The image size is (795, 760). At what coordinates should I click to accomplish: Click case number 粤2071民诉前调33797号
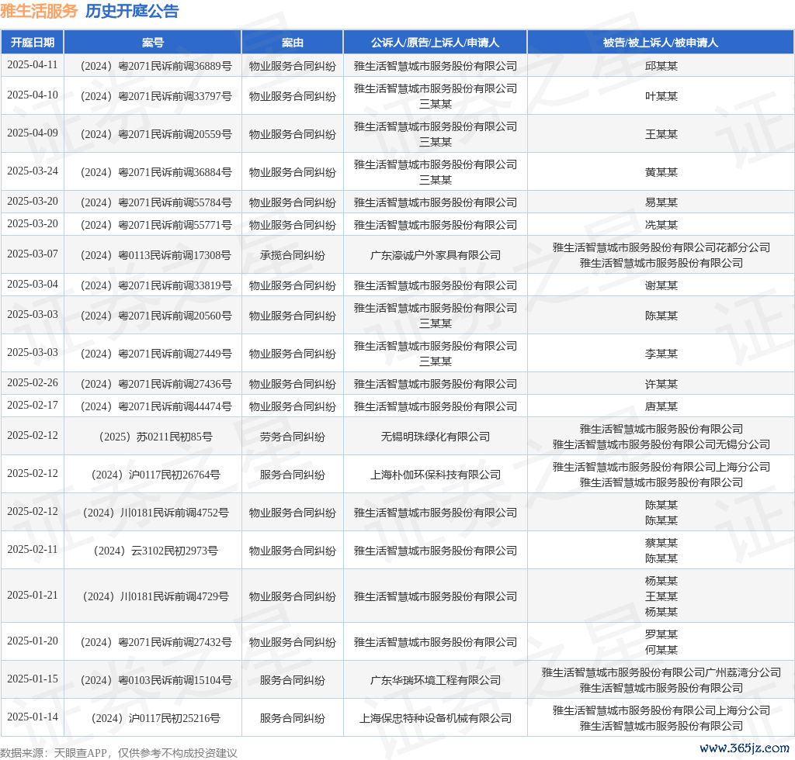[155, 96]
